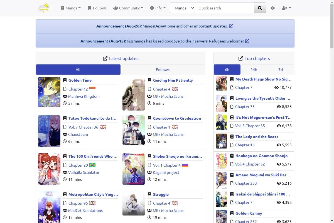This screenshot has width=334, height=223.
Task: Open the Countdown to Graduation cover thumbnail
Action: click(x=134, y=130)
